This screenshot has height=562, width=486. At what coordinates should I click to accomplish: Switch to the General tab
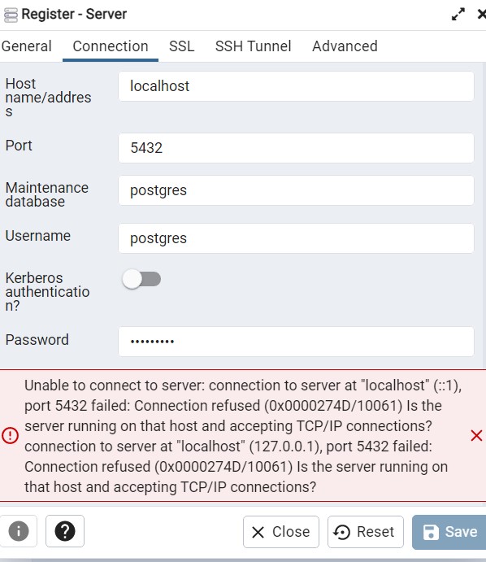(27, 46)
